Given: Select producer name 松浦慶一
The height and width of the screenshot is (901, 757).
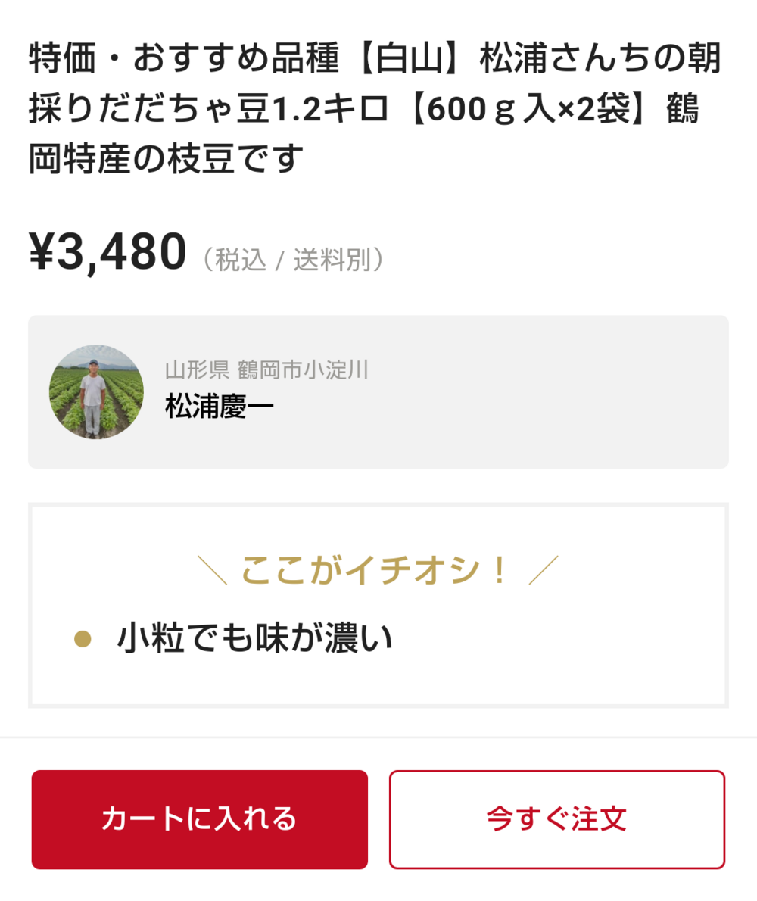Looking at the screenshot, I should tap(220, 407).
